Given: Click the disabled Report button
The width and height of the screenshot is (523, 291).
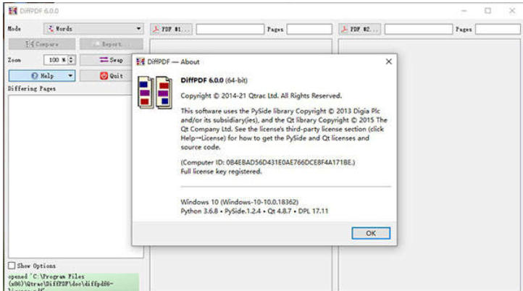Looking at the screenshot, I should point(111,44).
